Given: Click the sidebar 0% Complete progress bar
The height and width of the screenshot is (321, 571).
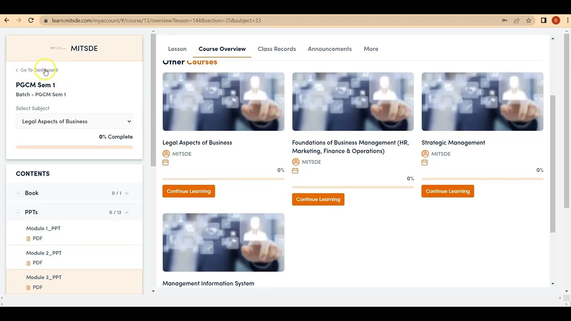Looking at the screenshot, I should click(x=74, y=147).
